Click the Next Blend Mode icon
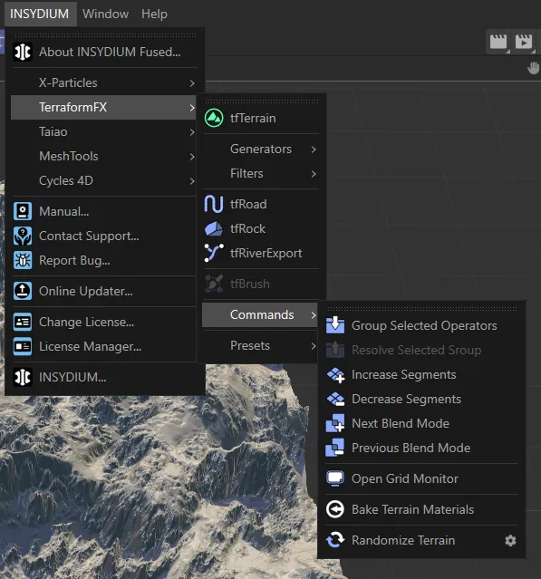 point(335,423)
